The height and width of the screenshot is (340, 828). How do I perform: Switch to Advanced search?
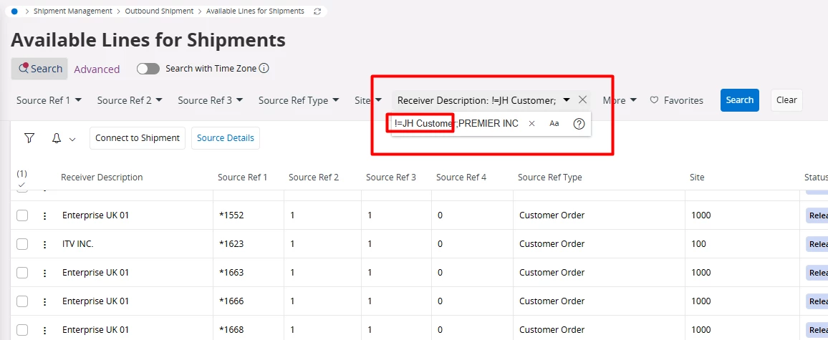(97, 69)
